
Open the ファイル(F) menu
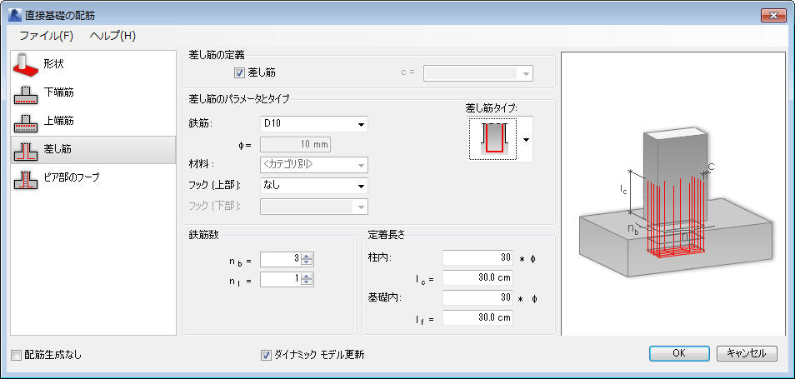(47, 36)
